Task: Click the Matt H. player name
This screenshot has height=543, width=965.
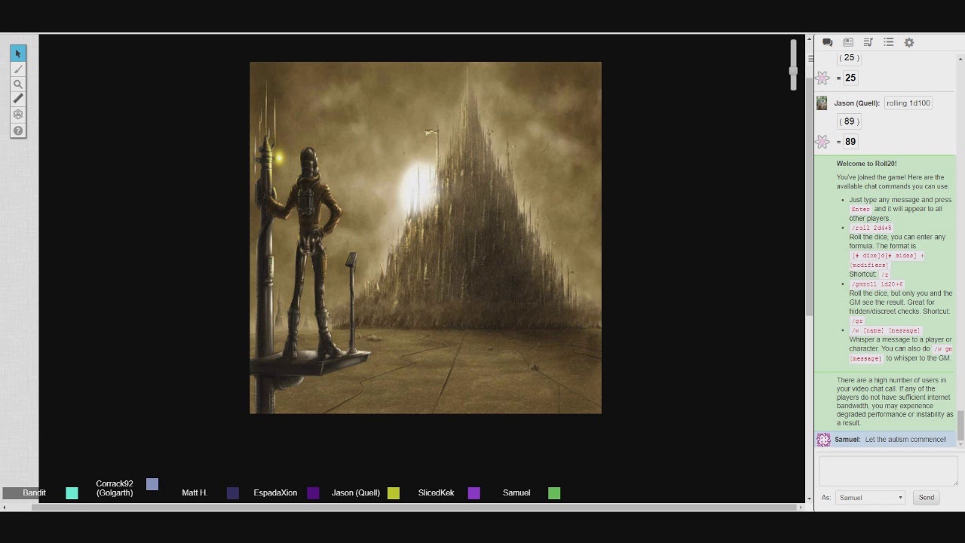Action: click(195, 493)
